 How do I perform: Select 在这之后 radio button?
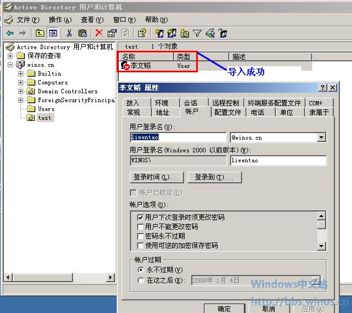click(140, 280)
